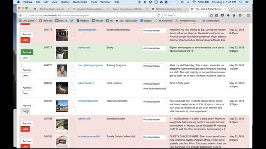Select the 'What a fluffy goat!' caption

tap(179, 83)
